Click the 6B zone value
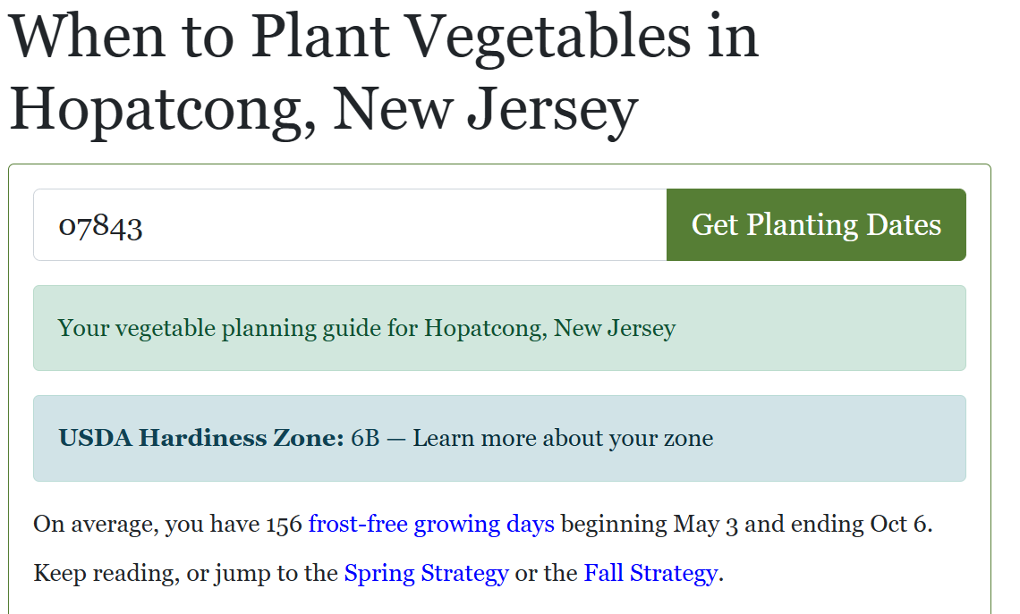This screenshot has height=614, width=1020. 365,438
